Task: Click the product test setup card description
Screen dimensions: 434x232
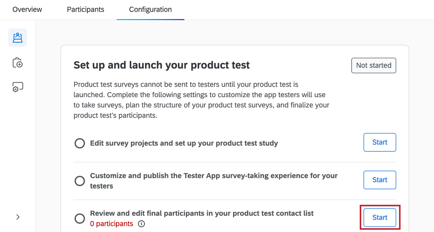Action: click(x=201, y=100)
